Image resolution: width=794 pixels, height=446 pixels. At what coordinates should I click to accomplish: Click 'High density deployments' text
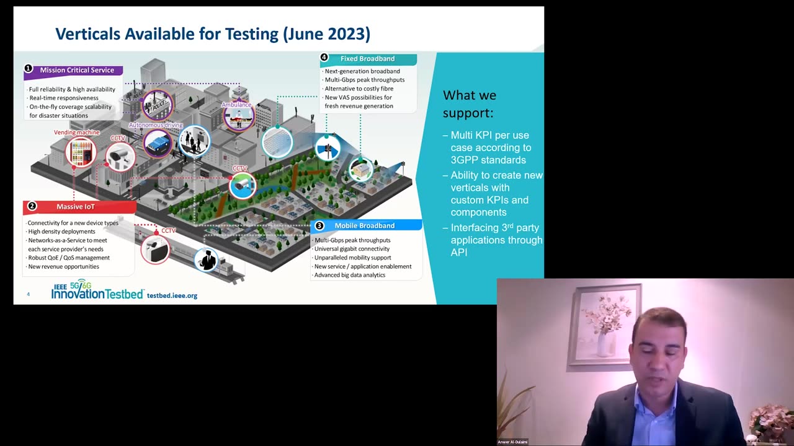coord(61,232)
